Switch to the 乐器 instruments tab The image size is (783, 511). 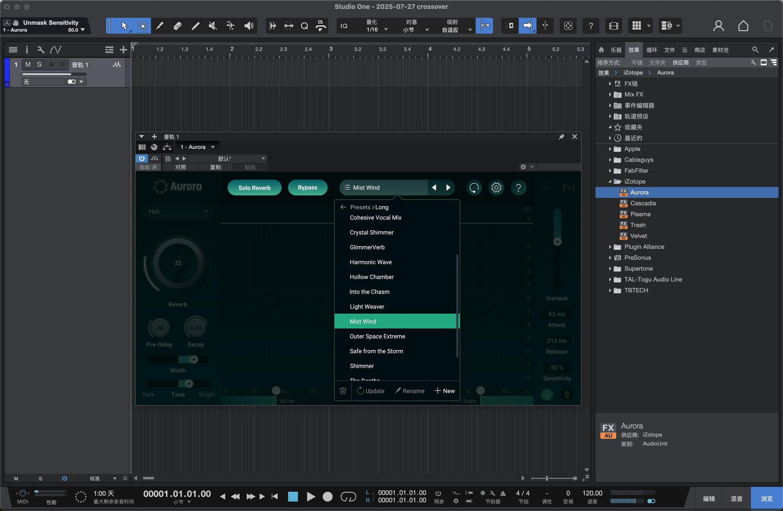pos(616,50)
